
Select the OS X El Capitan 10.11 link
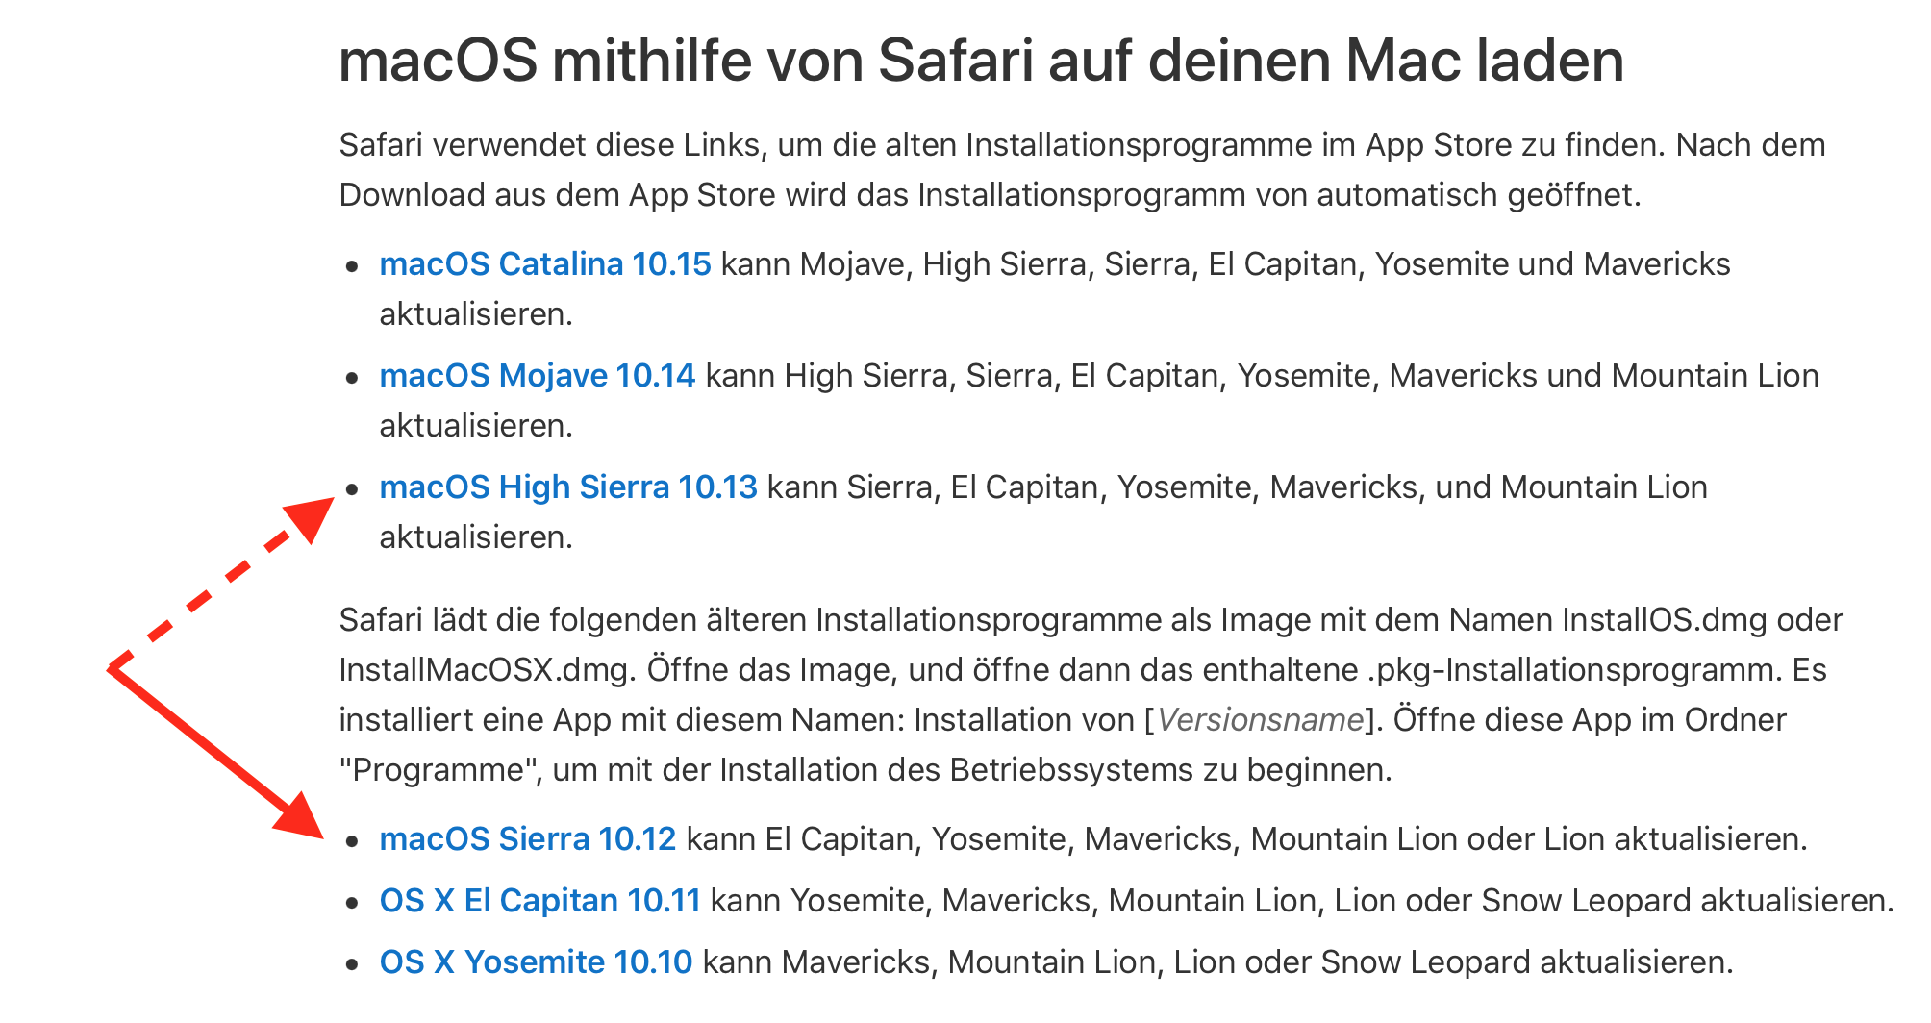click(539, 901)
